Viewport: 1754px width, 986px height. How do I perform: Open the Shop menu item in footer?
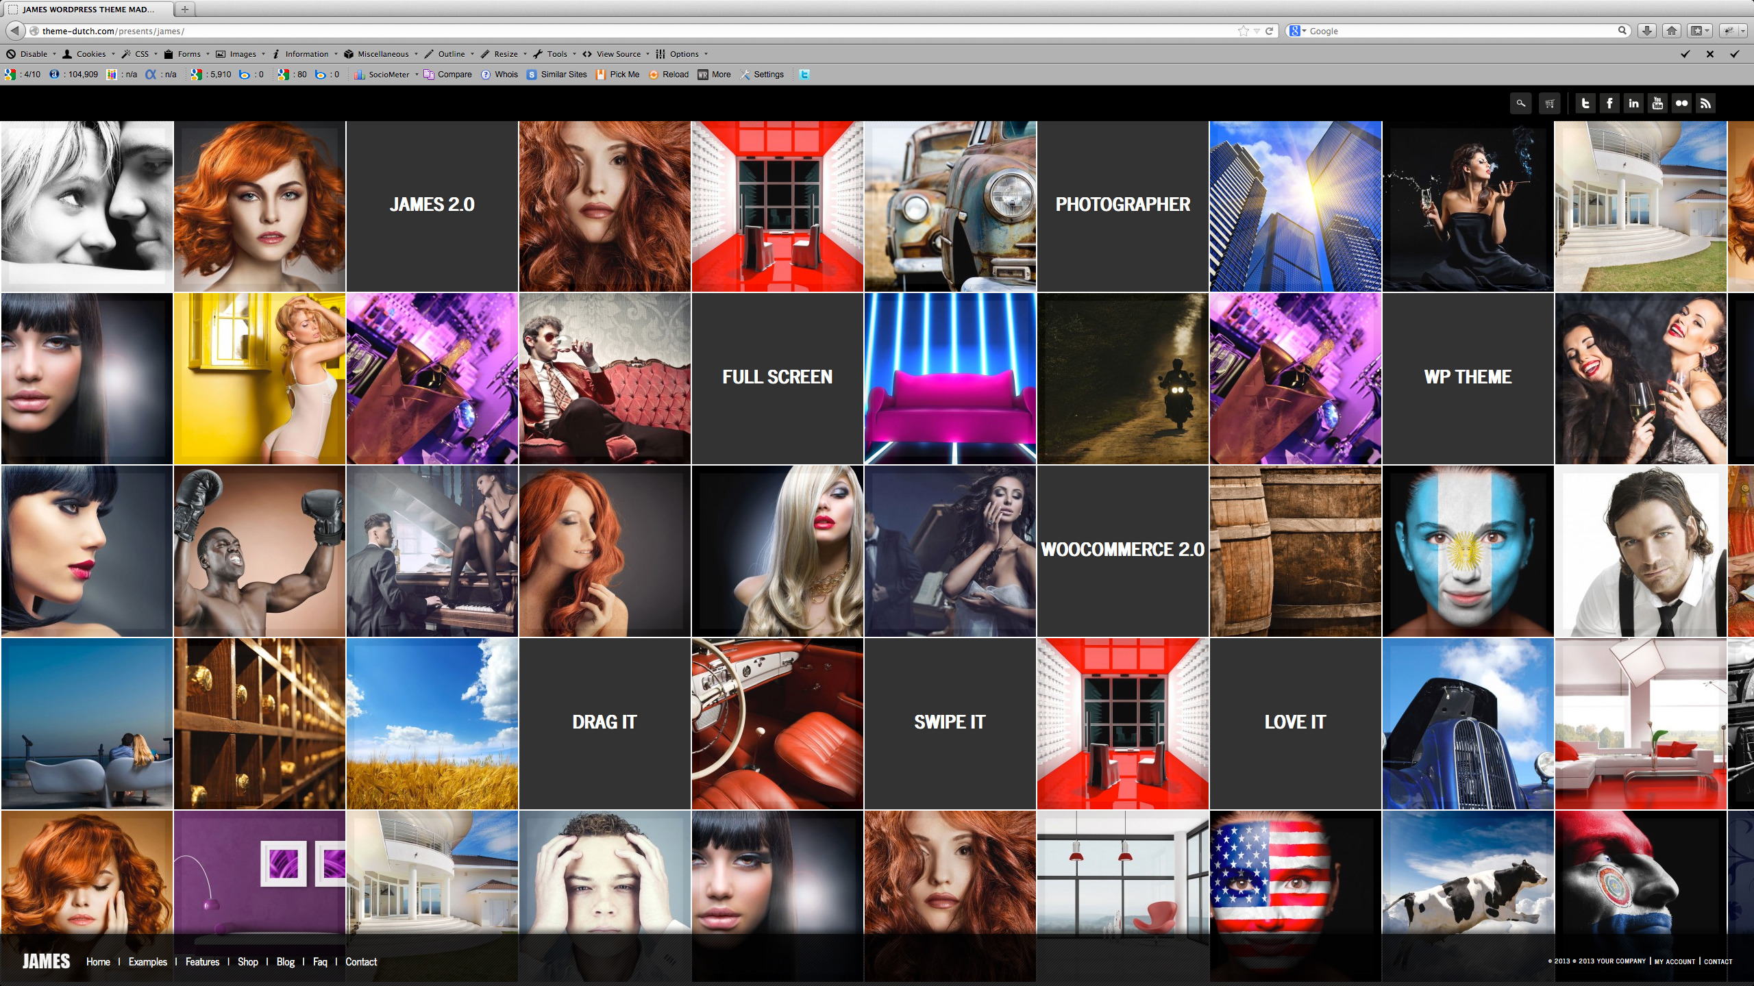[x=247, y=961]
